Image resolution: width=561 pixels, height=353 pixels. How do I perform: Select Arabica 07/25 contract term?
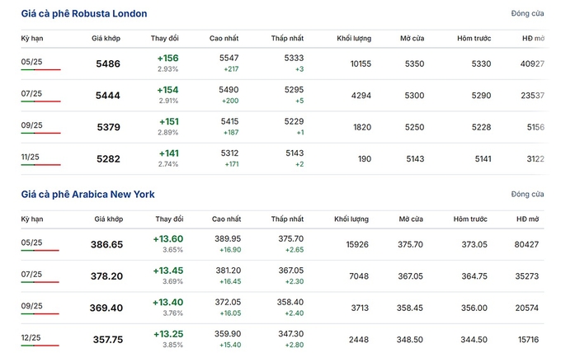click(x=31, y=275)
